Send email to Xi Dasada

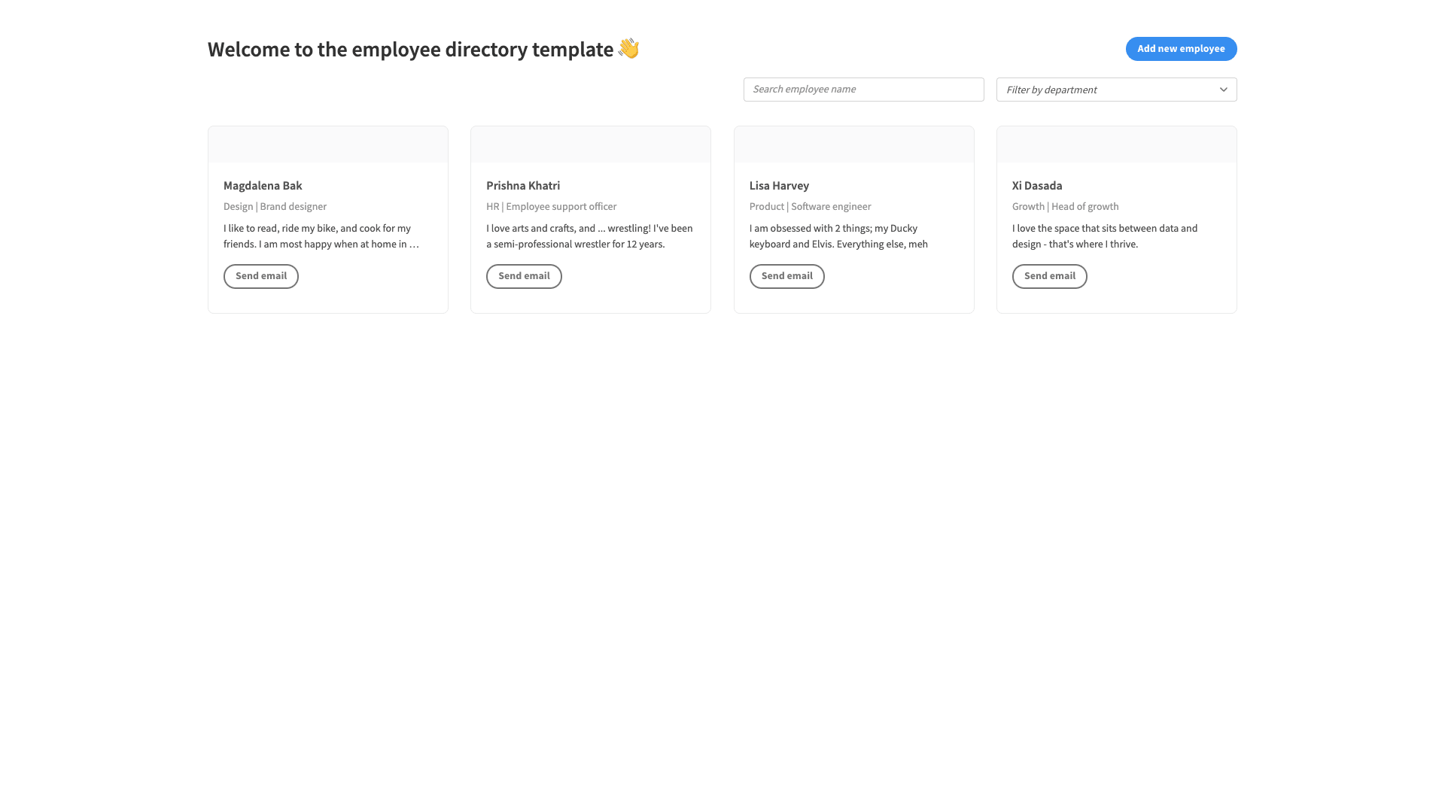tap(1049, 276)
